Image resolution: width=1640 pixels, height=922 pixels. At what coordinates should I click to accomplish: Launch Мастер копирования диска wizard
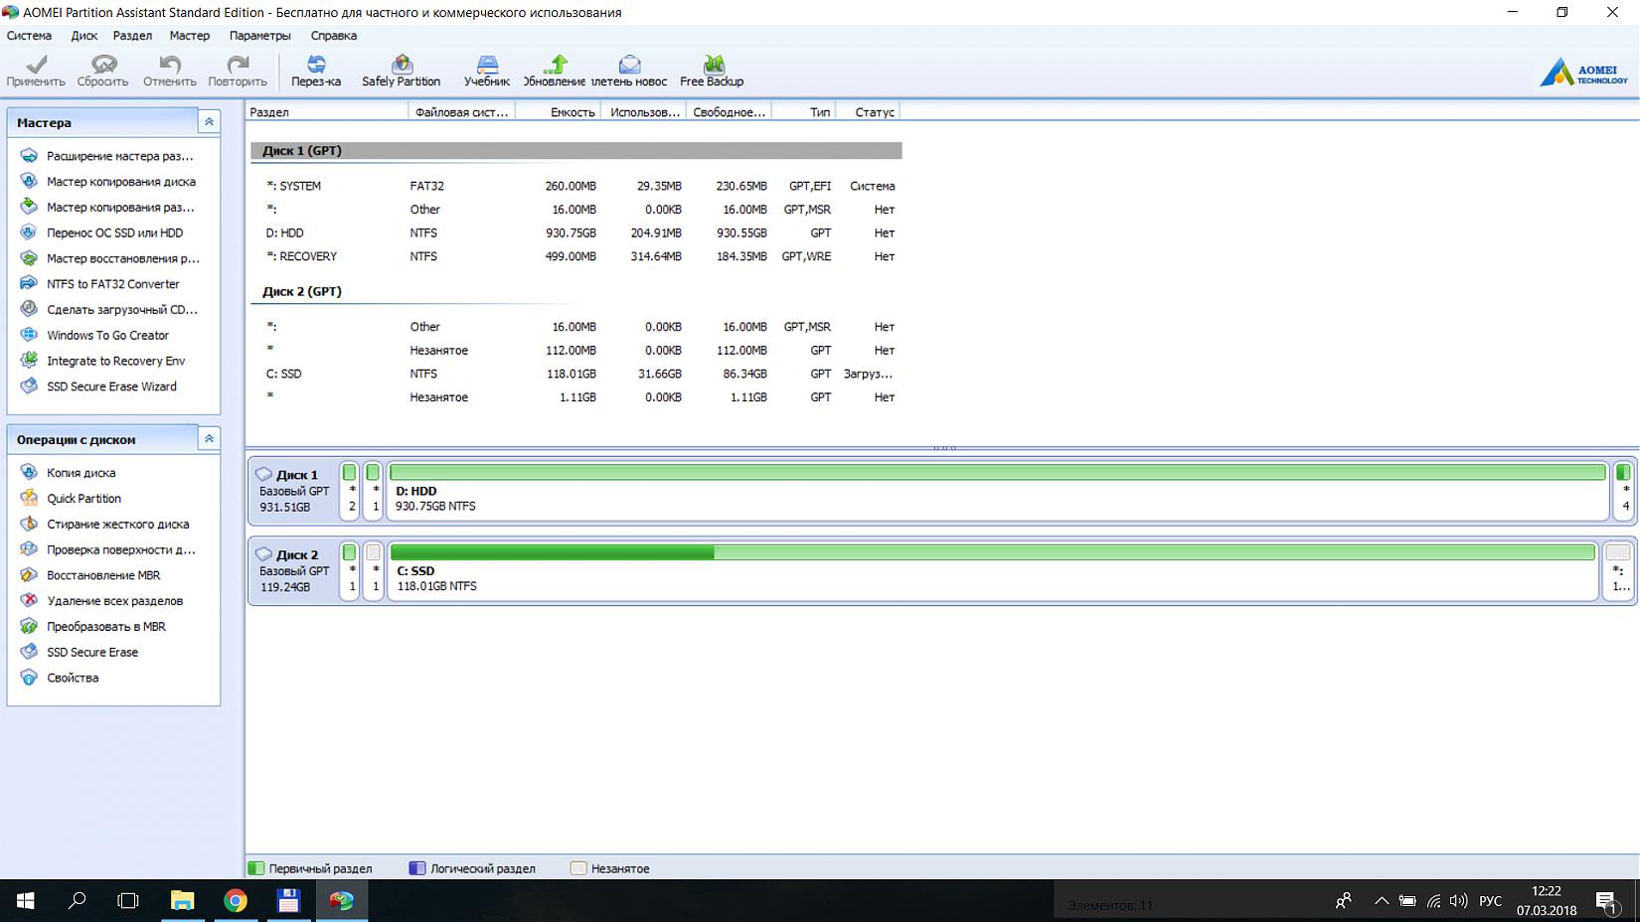[x=120, y=182]
